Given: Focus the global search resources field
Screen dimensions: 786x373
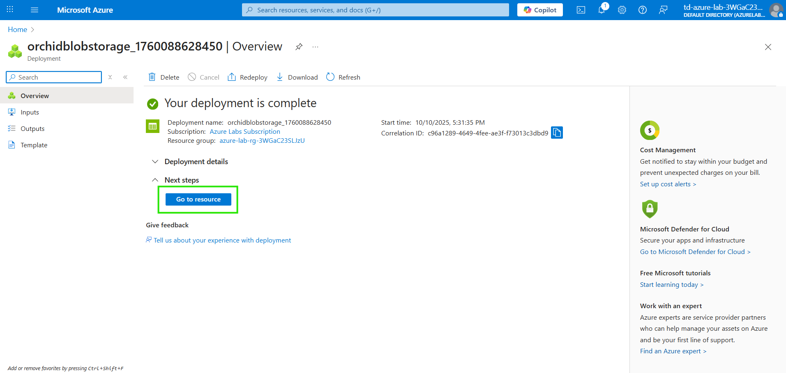Looking at the screenshot, I should [376, 10].
